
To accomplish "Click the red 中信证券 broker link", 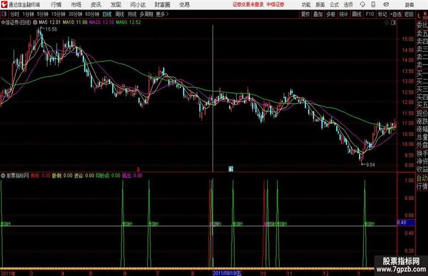I will point(275,5).
